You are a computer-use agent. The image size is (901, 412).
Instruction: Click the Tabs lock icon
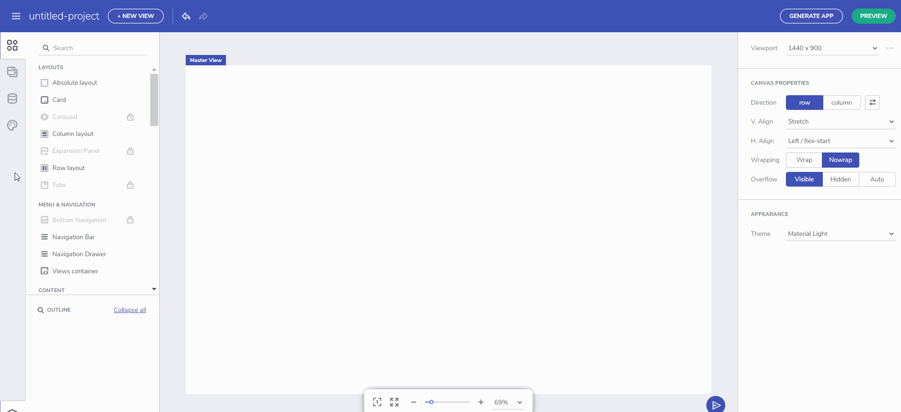130,185
